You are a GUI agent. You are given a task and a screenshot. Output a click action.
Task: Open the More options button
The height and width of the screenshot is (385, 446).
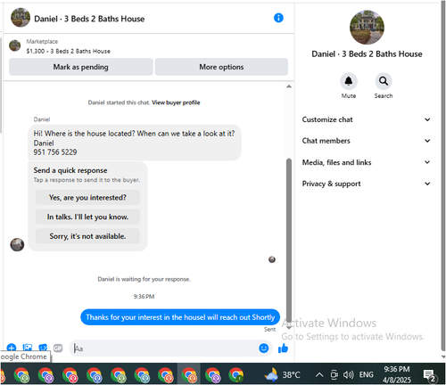tap(221, 67)
